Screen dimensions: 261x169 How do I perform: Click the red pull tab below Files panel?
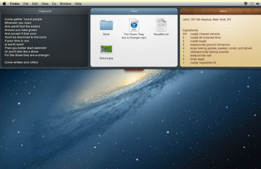coord(134,69)
